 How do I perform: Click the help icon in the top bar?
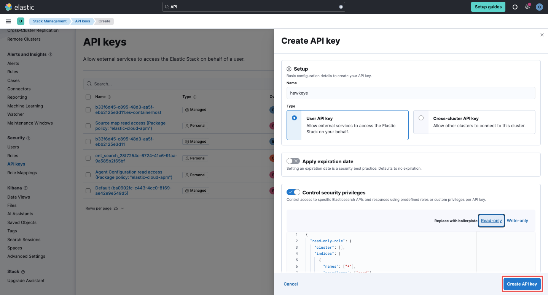point(515,6)
